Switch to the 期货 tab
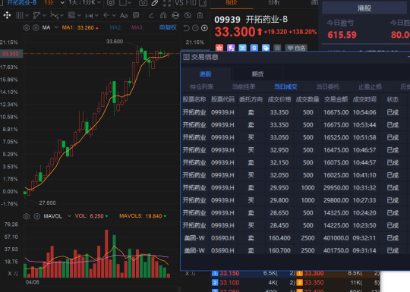The height and width of the screenshot is (292, 410). pyautogui.click(x=257, y=74)
